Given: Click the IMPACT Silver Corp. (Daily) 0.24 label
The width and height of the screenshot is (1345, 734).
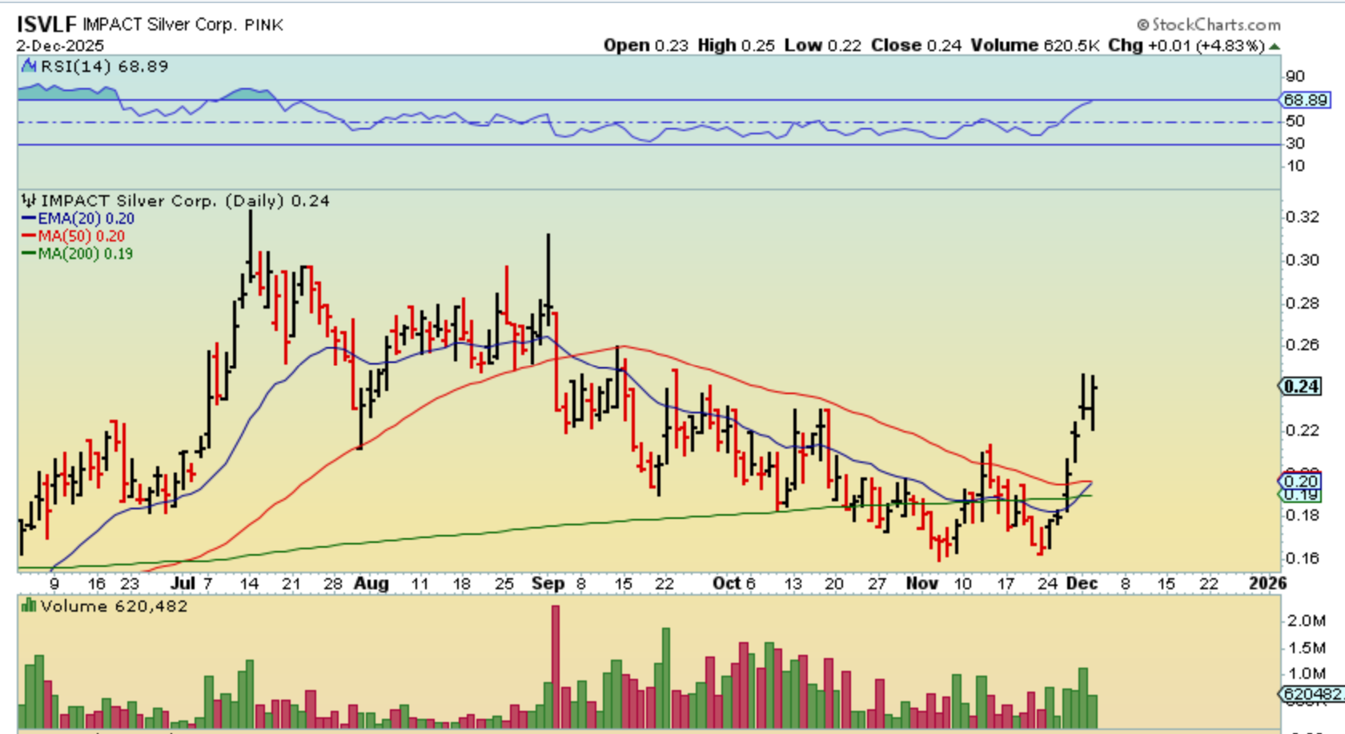Looking at the screenshot, I should 185,201.
